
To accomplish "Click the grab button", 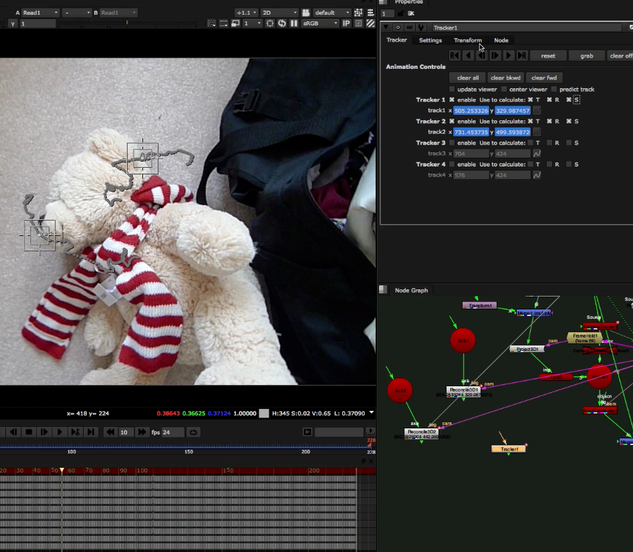I will (587, 55).
